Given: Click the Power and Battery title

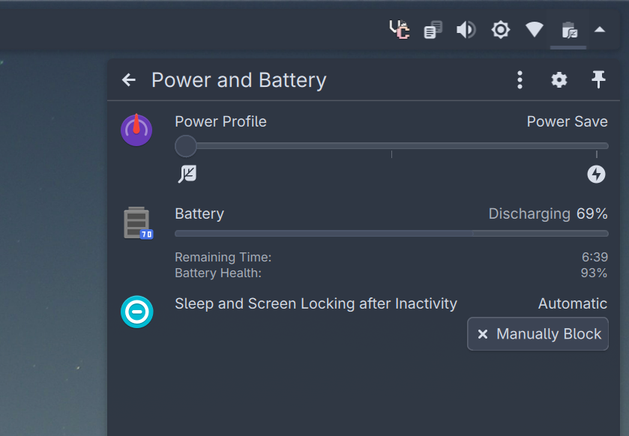Looking at the screenshot, I should pos(238,80).
